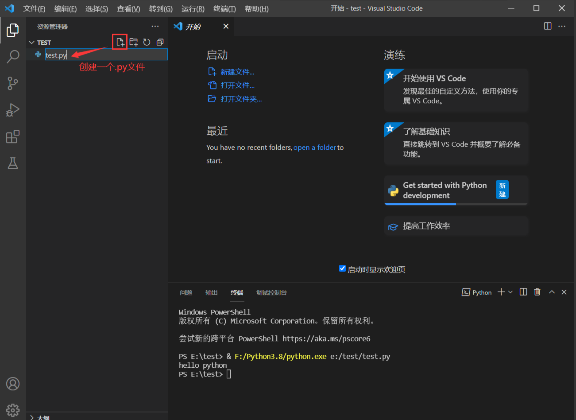Open the 开始使用 VS Code walkthrough

point(456,89)
